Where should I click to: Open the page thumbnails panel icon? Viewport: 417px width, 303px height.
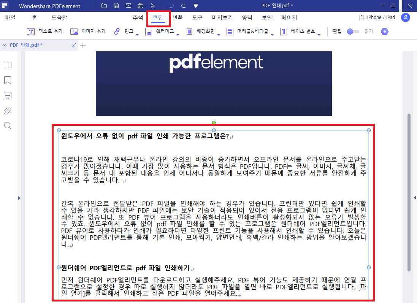tap(8, 65)
